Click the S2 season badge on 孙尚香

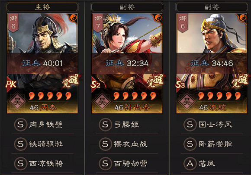coord(96,84)
